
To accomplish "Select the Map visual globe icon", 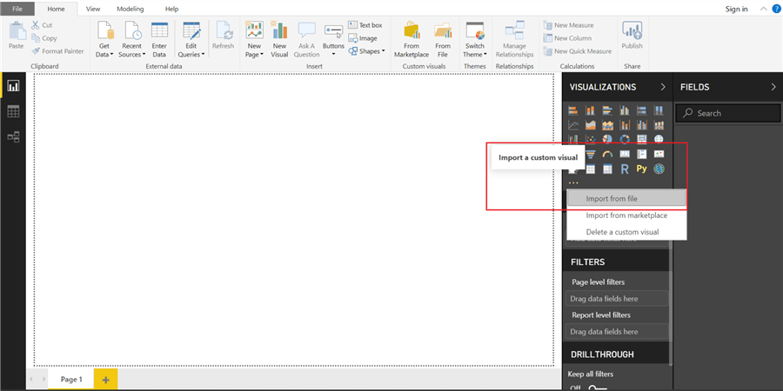I will pyautogui.click(x=659, y=139).
